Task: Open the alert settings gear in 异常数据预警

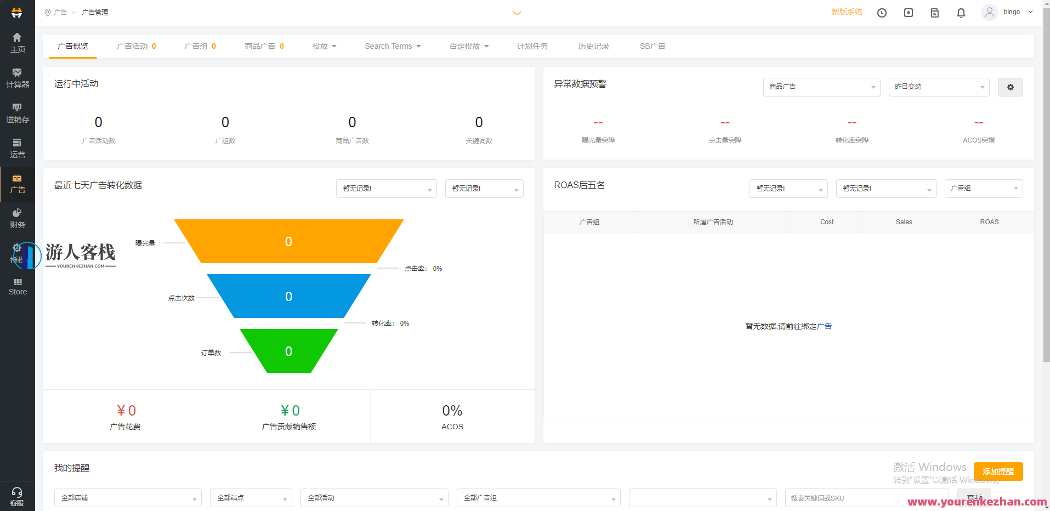Action: coord(1010,87)
